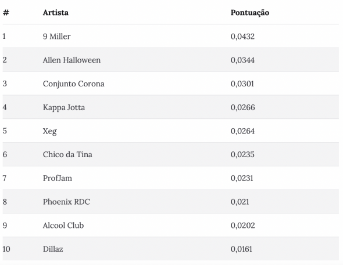Image resolution: width=343 pixels, height=265 pixels.
Task: Select the 0,021 score cell
Action: (240, 202)
